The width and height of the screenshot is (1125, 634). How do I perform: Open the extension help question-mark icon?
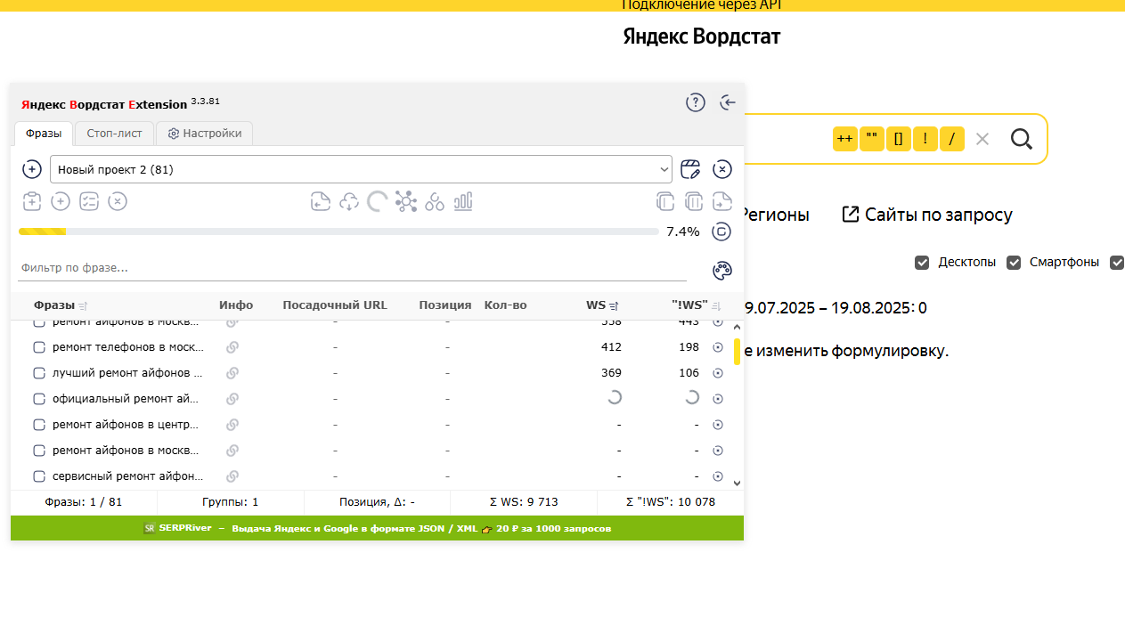click(x=695, y=102)
